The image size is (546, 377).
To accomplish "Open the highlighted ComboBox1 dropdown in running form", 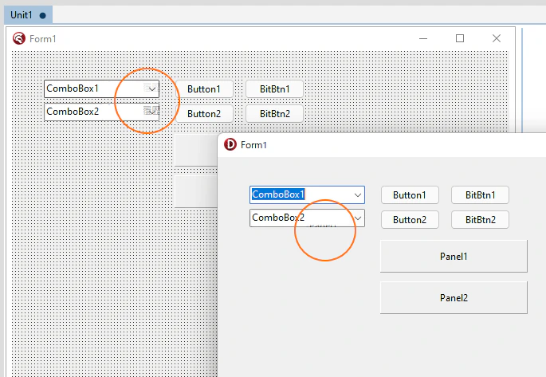I will click(358, 195).
